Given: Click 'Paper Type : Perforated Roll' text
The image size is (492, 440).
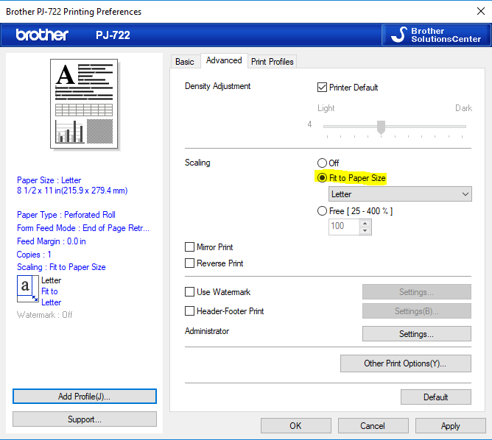Looking at the screenshot, I should 66,215.
